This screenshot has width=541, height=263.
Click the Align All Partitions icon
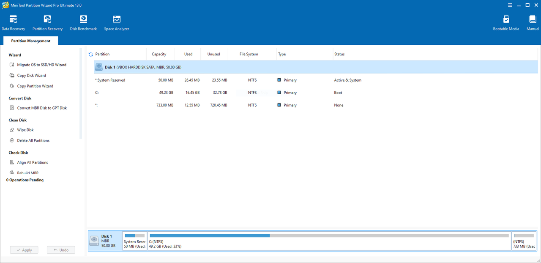pos(12,162)
